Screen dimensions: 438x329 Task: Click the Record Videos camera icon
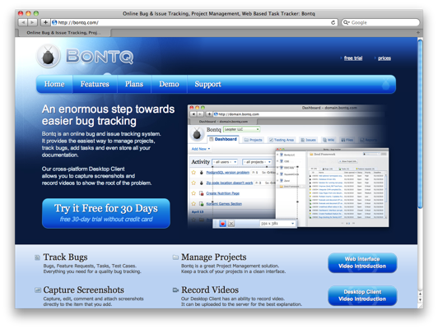(x=175, y=290)
